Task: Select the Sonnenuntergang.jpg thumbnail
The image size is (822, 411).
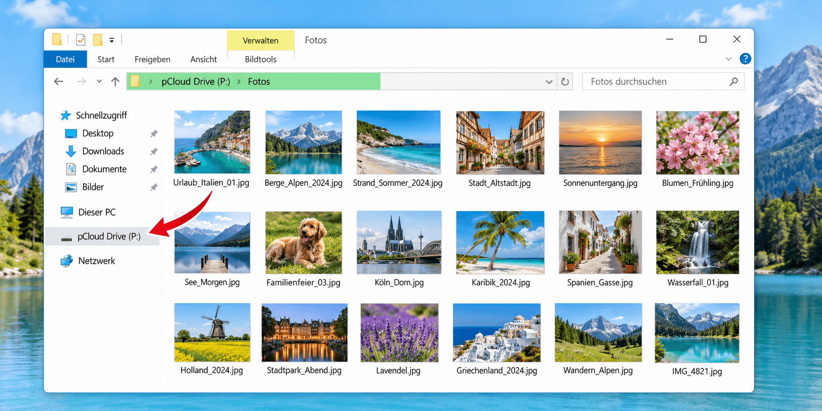Action: pyautogui.click(x=600, y=142)
